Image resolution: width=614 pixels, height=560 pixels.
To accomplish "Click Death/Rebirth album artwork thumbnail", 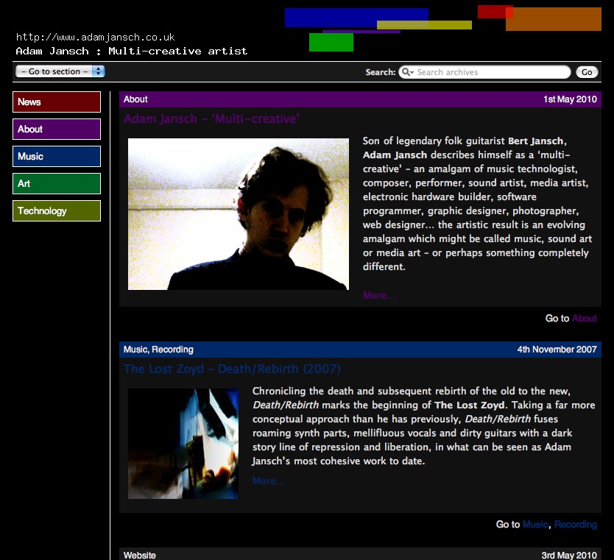I will point(183,444).
